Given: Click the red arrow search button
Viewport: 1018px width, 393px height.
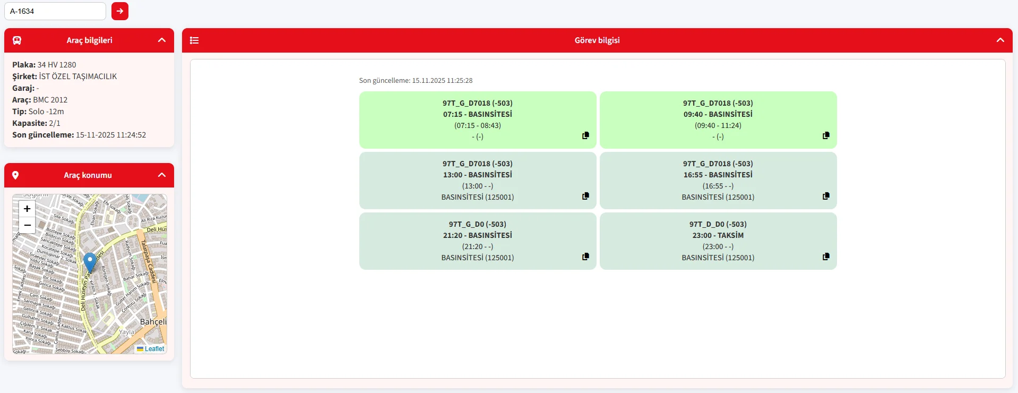Looking at the screenshot, I should pos(120,11).
